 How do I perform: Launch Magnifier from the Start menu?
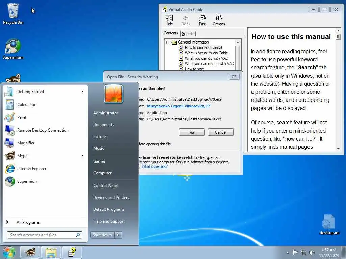(x=45, y=143)
